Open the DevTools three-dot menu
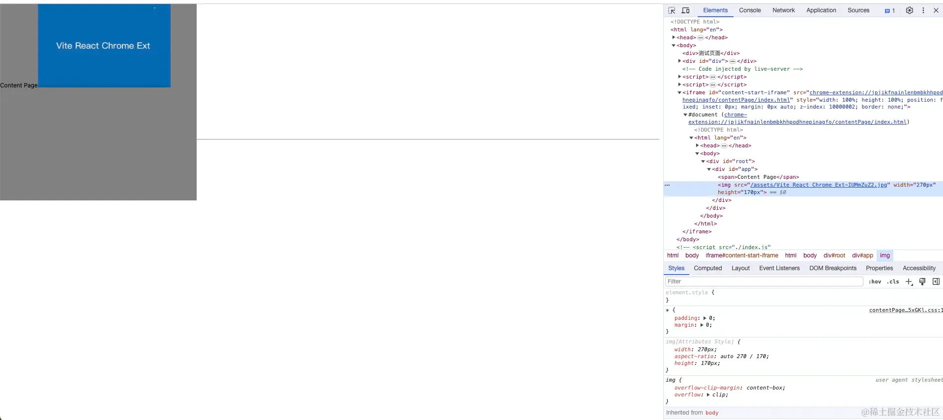This screenshot has height=420, width=943. point(923,10)
